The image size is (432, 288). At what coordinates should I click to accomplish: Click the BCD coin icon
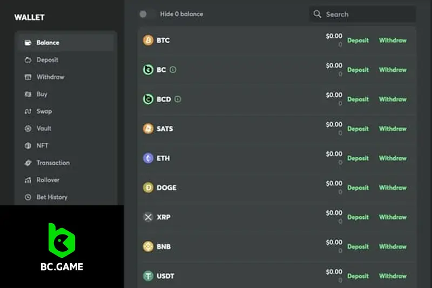pyautogui.click(x=148, y=99)
